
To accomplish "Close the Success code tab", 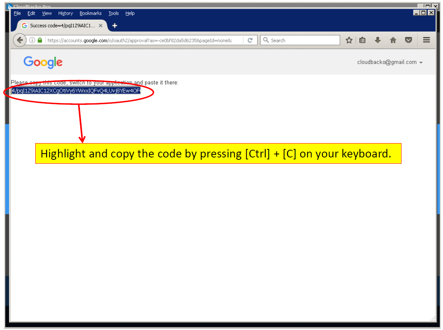I will pos(100,26).
